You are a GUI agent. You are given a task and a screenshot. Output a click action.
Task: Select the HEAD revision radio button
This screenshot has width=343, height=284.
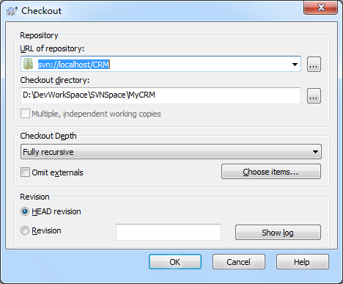point(25,211)
